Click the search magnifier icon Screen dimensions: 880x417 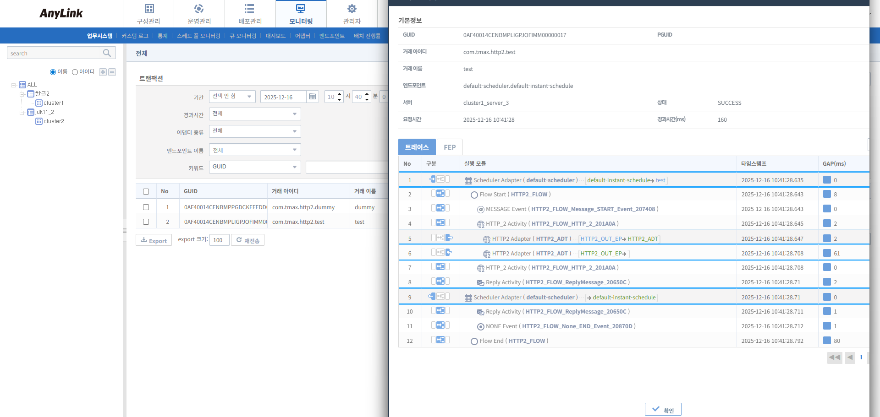click(x=107, y=53)
